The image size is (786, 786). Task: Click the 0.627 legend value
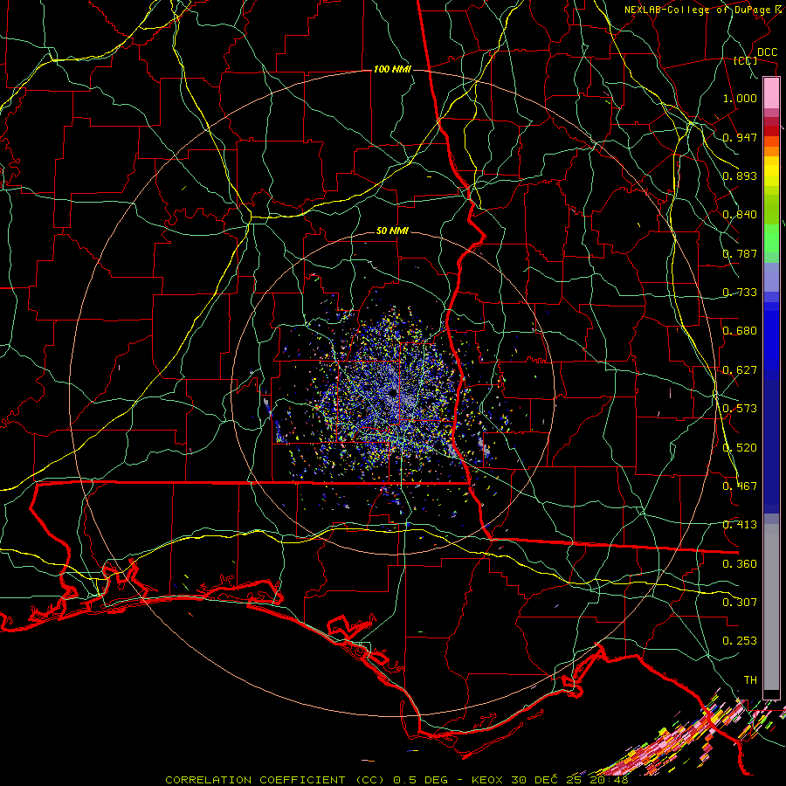[x=740, y=370]
